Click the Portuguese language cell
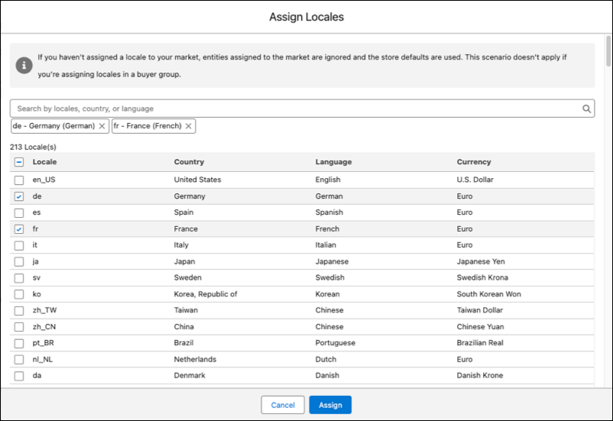613x421 pixels. pos(336,343)
